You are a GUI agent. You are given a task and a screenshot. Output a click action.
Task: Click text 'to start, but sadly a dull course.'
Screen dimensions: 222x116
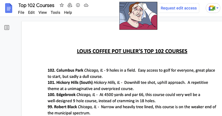tap(75, 76)
